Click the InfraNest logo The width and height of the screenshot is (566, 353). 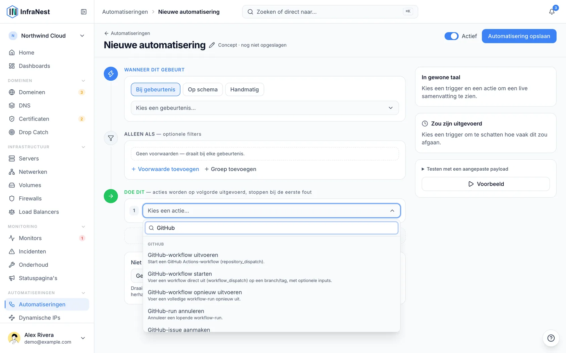click(x=28, y=12)
